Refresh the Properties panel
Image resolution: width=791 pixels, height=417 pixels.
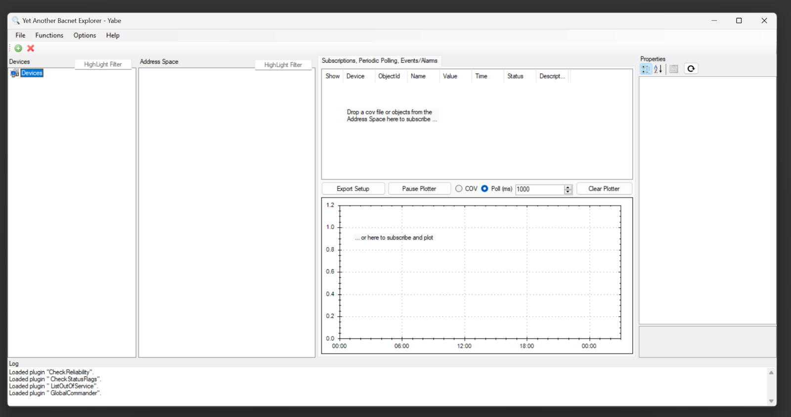tap(691, 69)
